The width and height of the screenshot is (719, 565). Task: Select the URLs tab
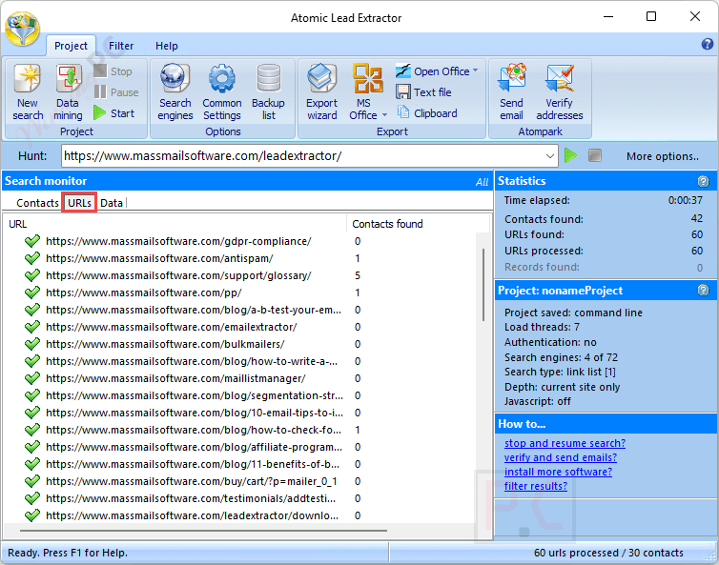[x=79, y=203]
